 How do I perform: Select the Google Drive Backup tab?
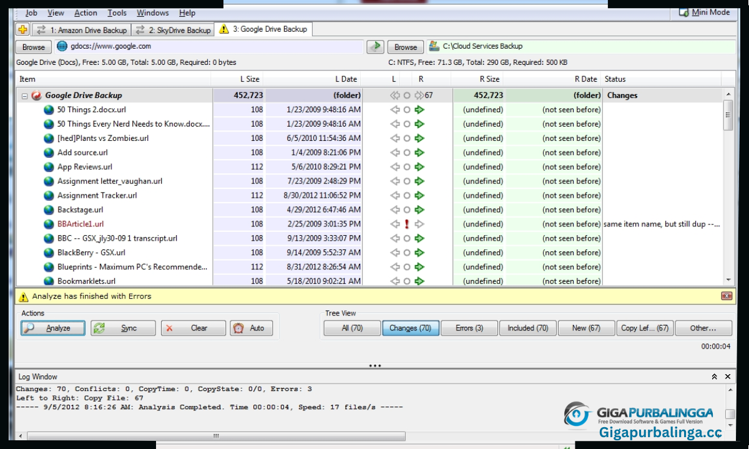click(263, 29)
